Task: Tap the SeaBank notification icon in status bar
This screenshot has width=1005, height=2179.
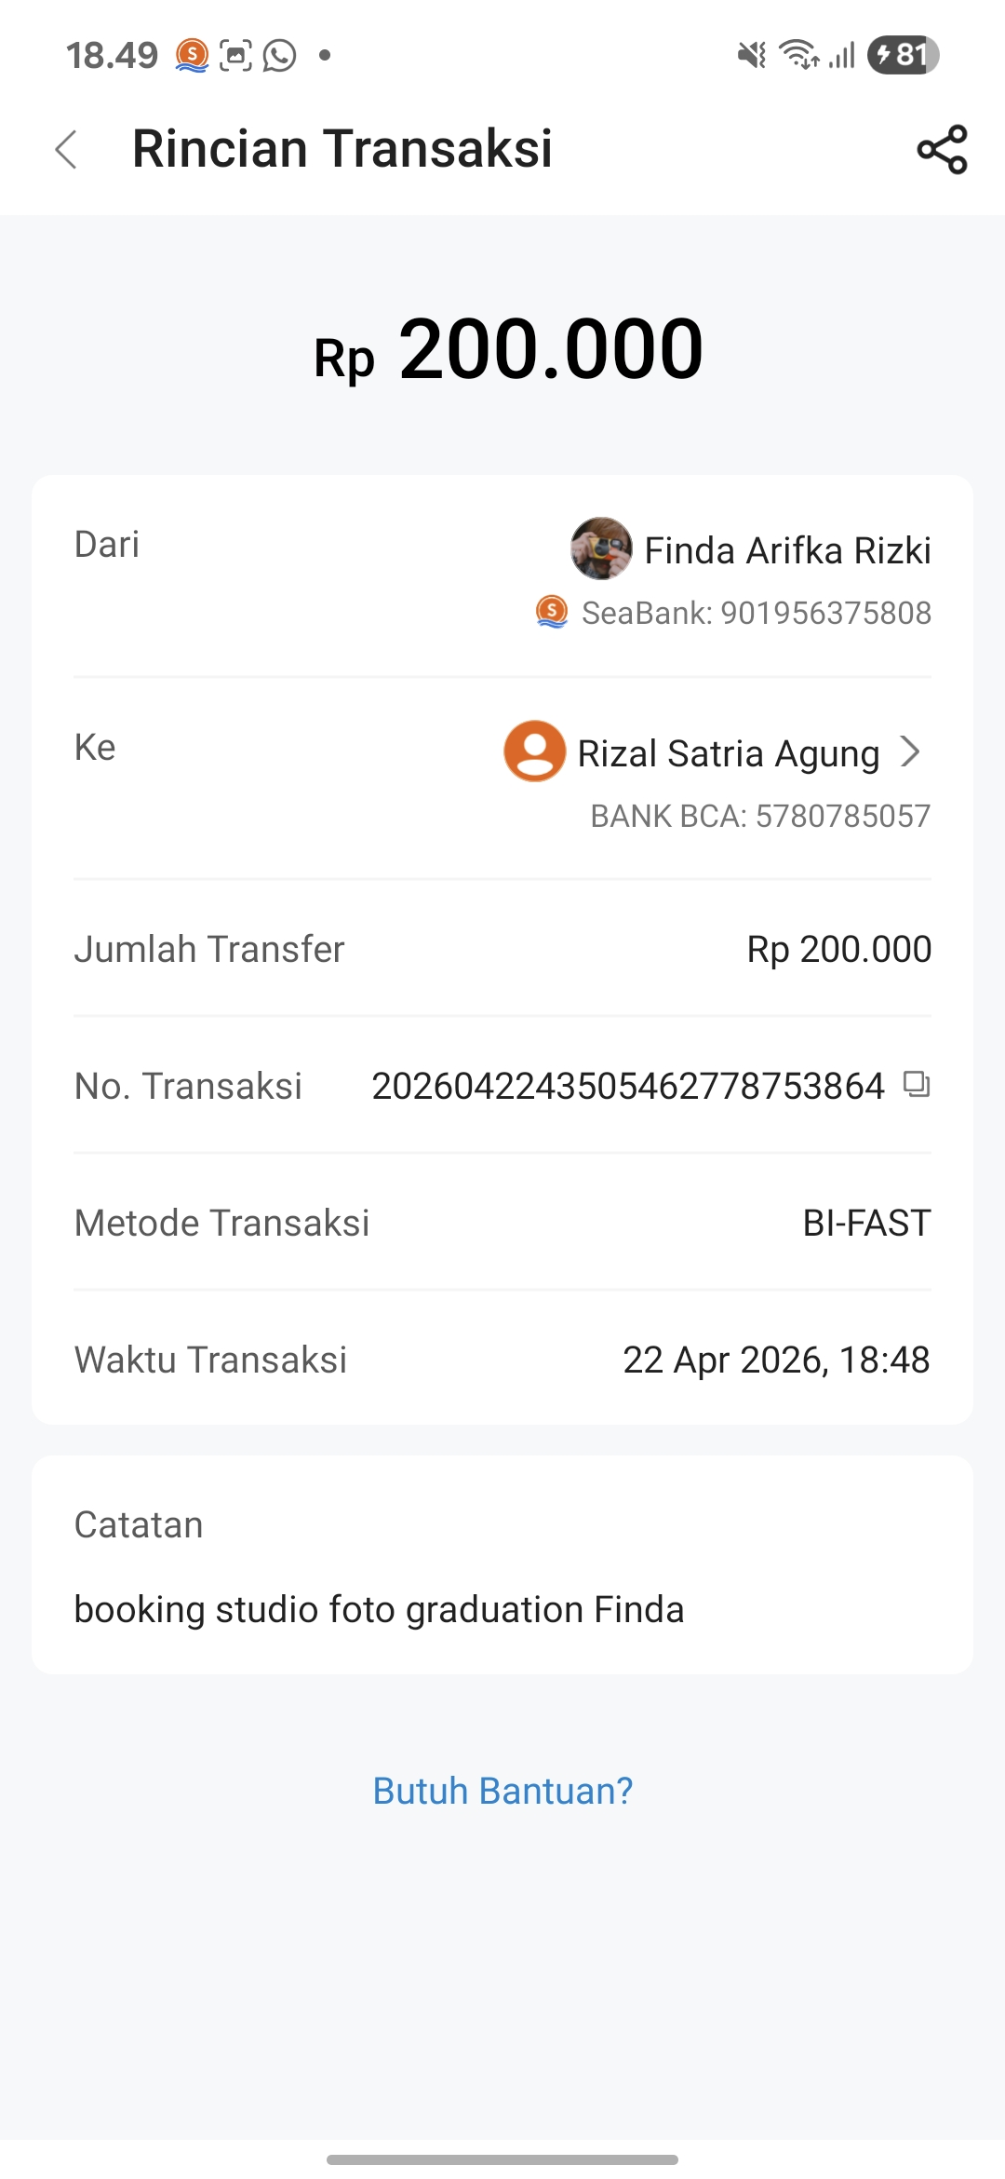Action: coord(192,56)
